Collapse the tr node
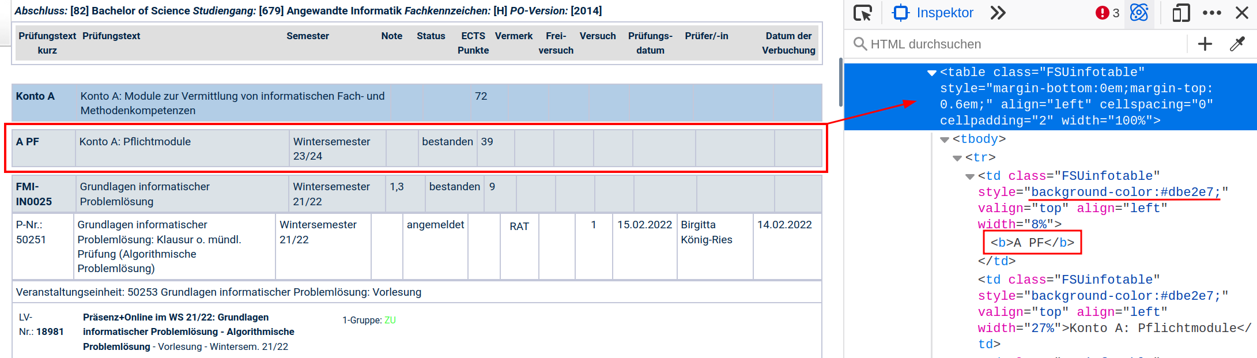This screenshot has width=1257, height=358. click(x=957, y=158)
